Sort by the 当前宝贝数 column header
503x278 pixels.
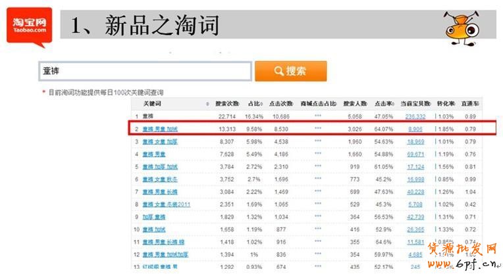pyautogui.click(x=415, y=104)
